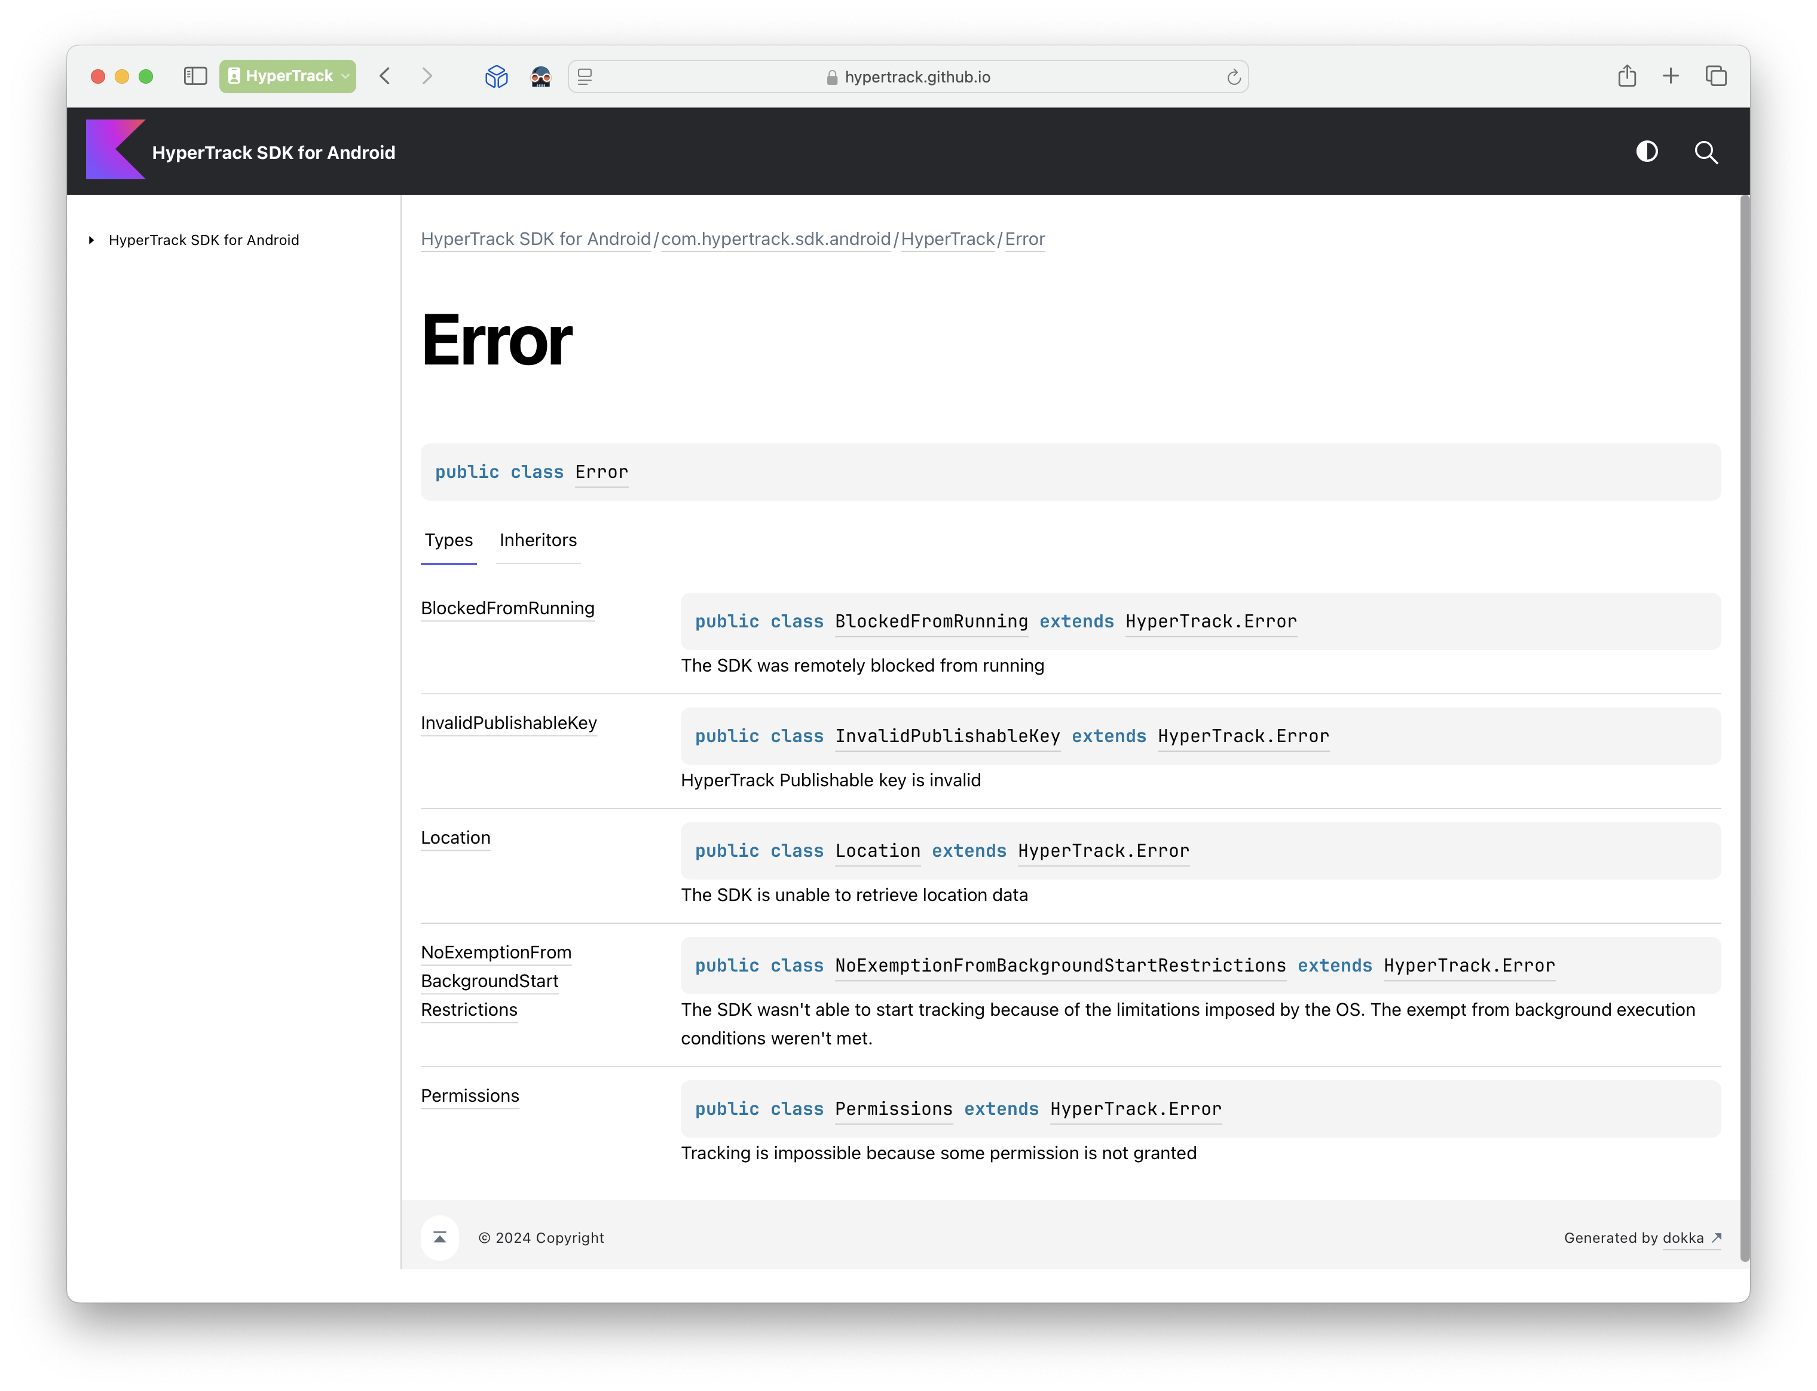Go forward to the next page

click(427, 76)
